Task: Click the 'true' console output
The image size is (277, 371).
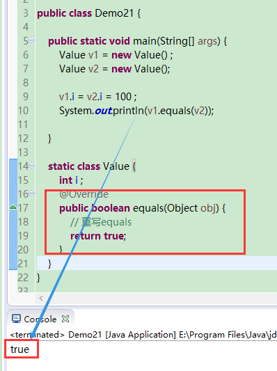Action: [20, 349]
